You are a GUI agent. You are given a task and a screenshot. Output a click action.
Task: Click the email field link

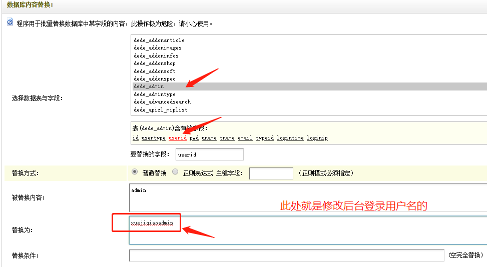(x=245, y=138)
